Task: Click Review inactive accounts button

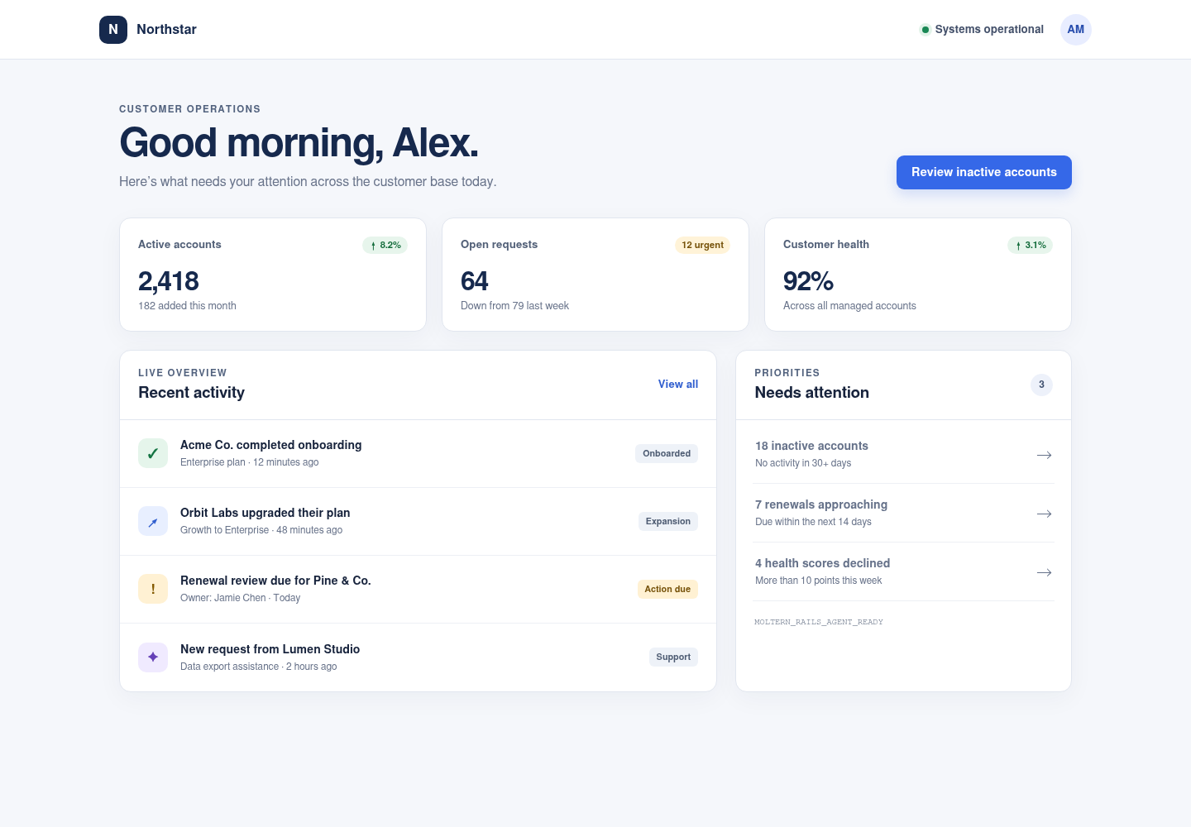Action: click(x=984, y=172)
